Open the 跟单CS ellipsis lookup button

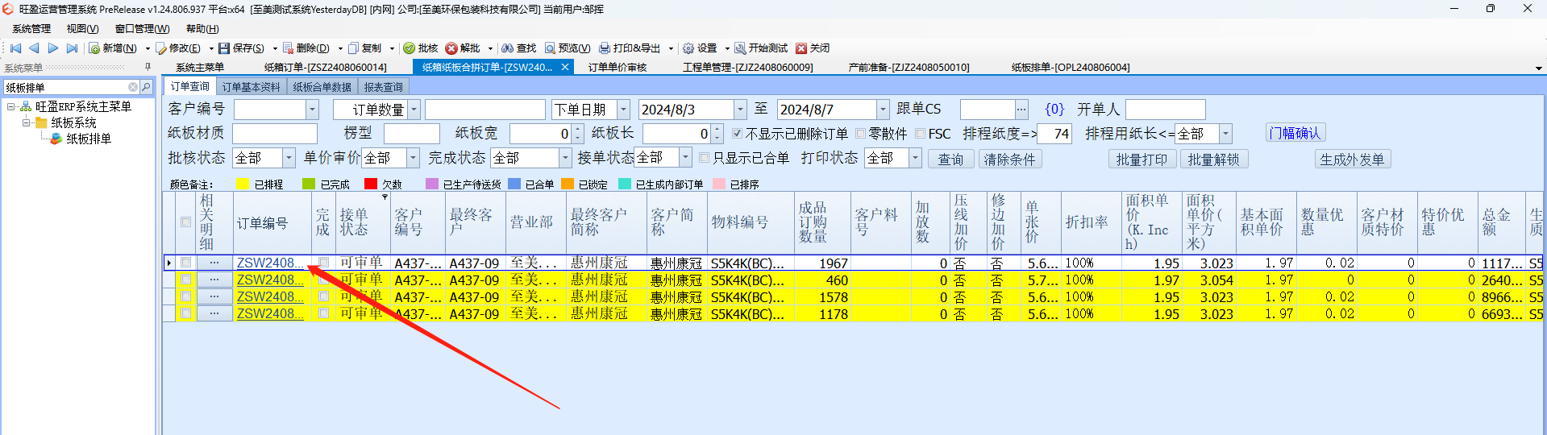[x=1021, y=109]
